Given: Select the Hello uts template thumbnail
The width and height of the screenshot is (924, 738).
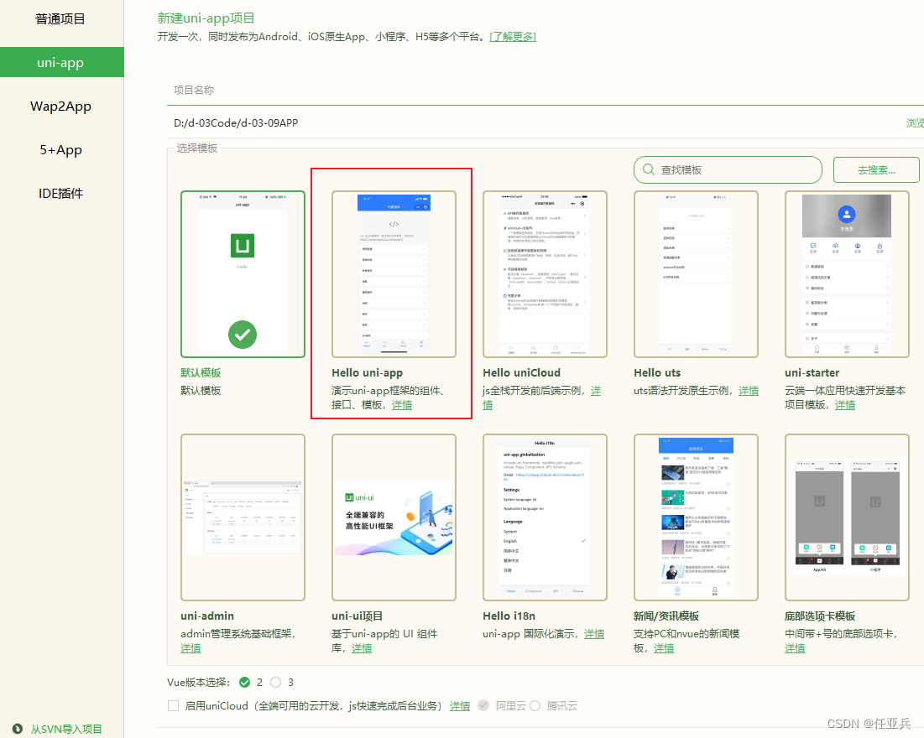Looking at the screenshot, I should point(696,274).
